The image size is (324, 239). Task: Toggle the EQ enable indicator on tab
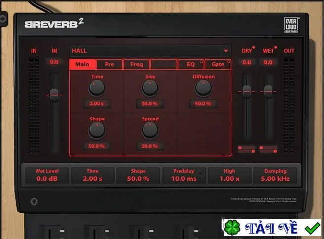[201, 62]
